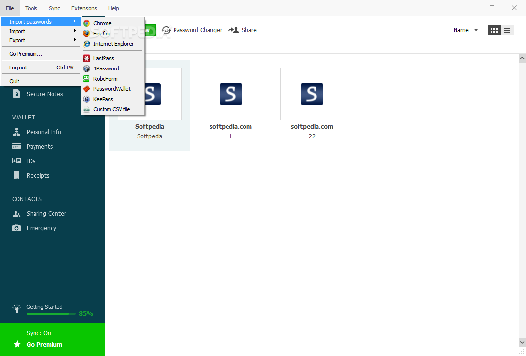Image resolution: width=526 pixels, height=356 pixels.
Task: Choose the Firefox icon in import submenu
Action: (87, 34)
